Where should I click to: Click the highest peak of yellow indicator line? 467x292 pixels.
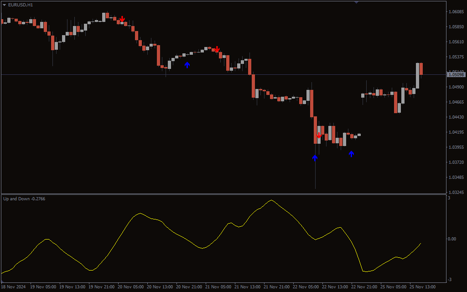[271, 200]
